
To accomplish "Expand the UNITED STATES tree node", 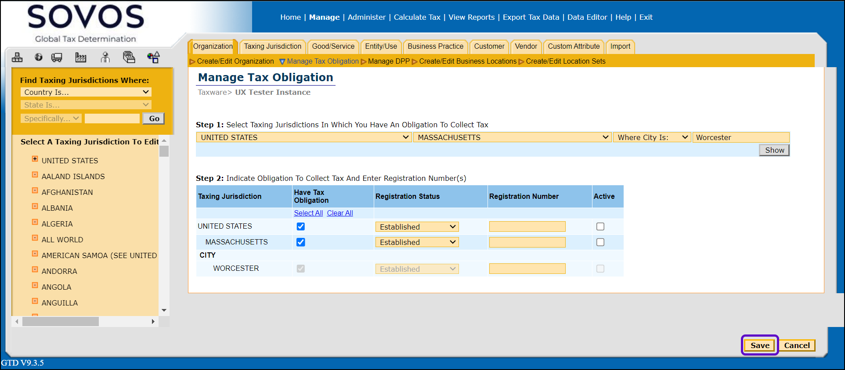I will click(35, 159).
